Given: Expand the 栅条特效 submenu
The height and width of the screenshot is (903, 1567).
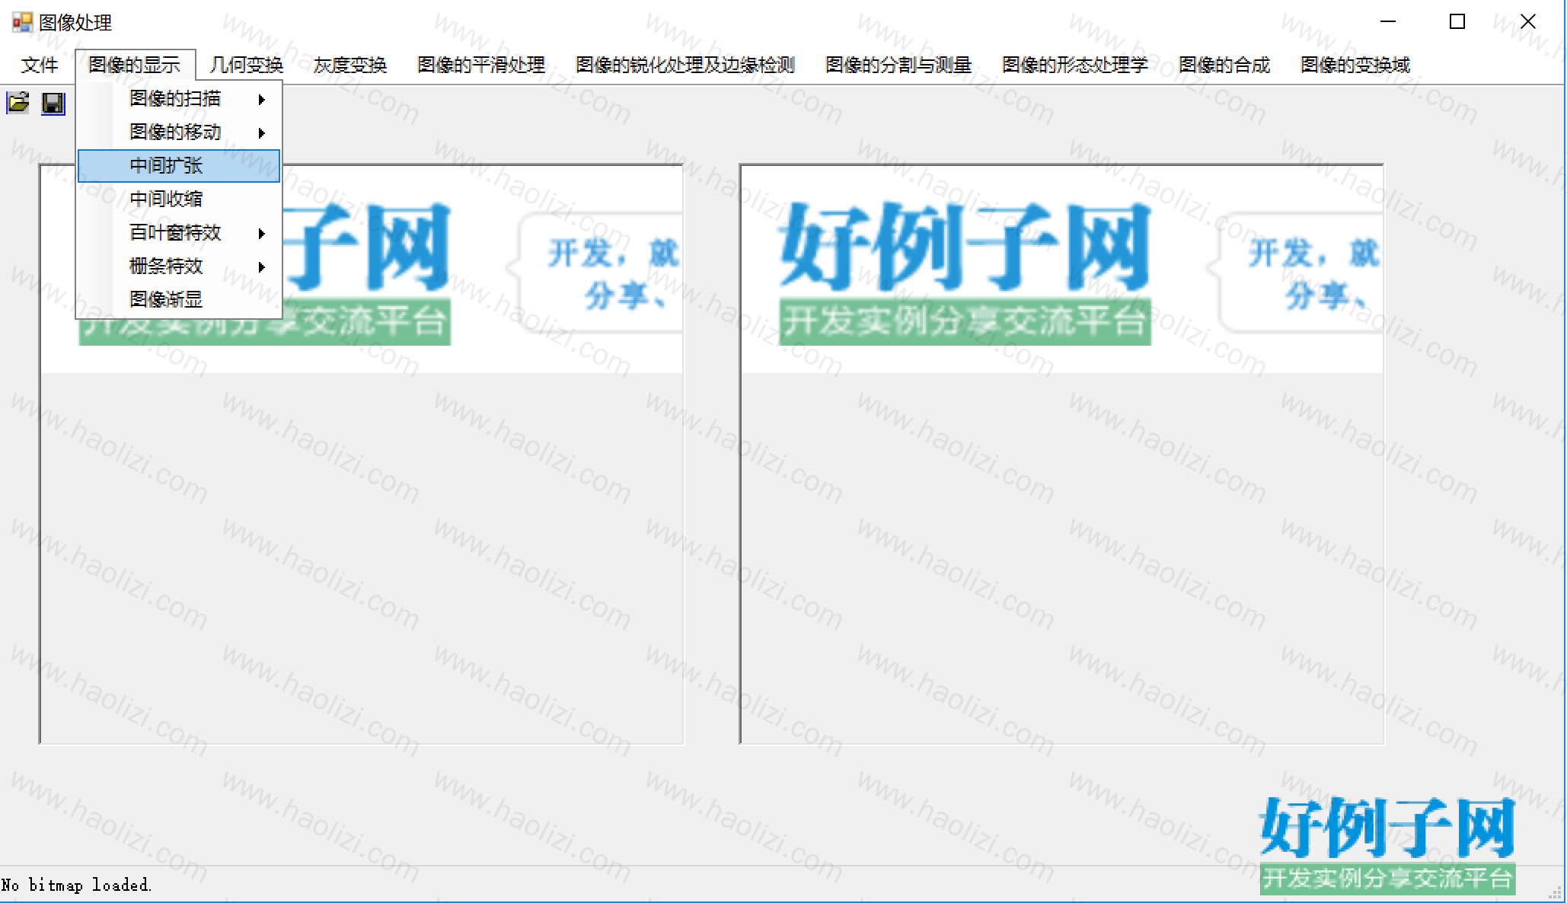Looking at the screenshot, I should pyautogui.click(x=180, y=266).
